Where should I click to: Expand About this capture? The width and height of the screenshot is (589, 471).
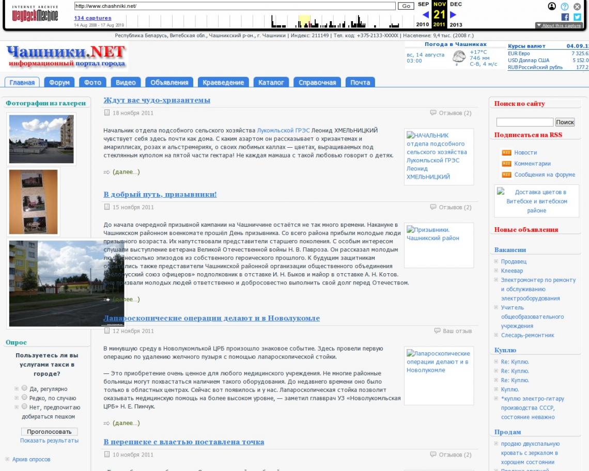[x=559, y=25]
